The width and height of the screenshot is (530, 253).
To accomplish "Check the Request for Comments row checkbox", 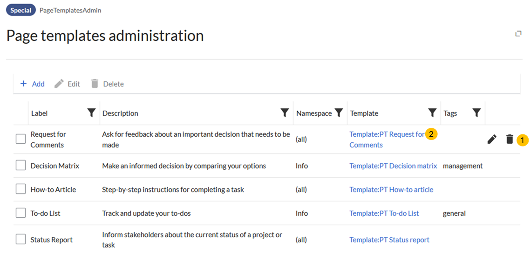I will [21, 139].
